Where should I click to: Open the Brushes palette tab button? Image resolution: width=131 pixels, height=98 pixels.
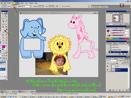click(104, 7)
